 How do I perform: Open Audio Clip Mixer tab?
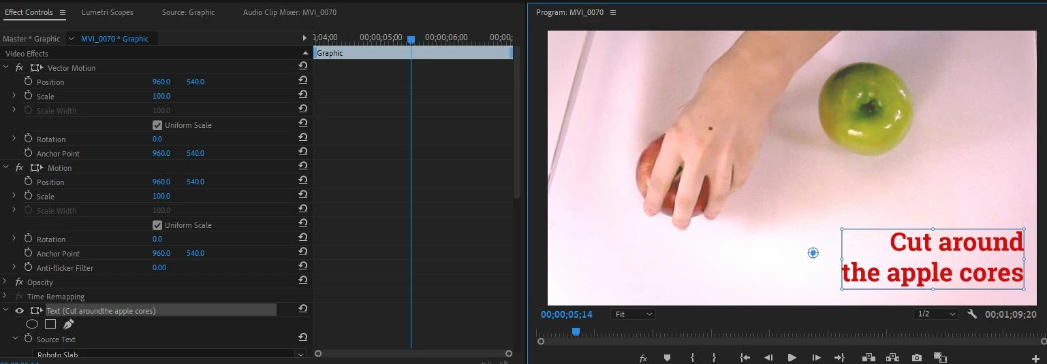pyautogui.click(x=290, y=12)
